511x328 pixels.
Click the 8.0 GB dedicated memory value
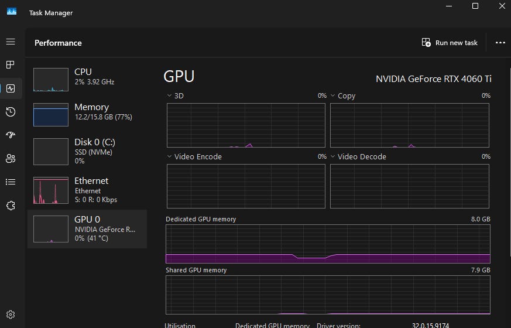coord(481,219)
